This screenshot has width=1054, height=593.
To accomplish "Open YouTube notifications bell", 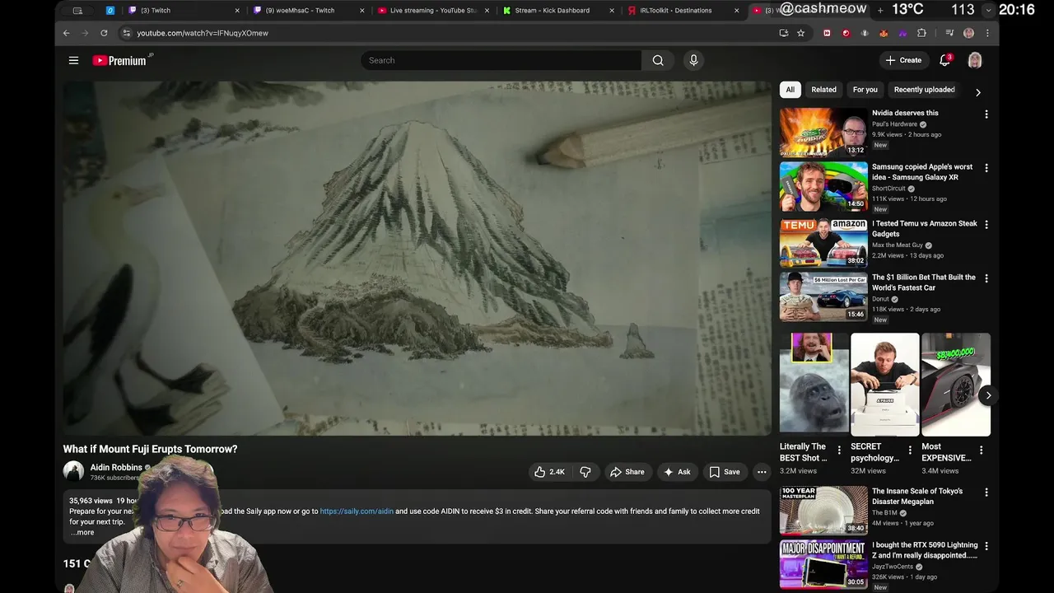I will (945, 60).
